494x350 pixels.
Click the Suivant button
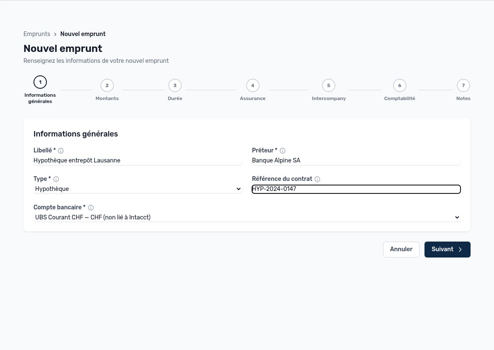(x=448, y=250)
